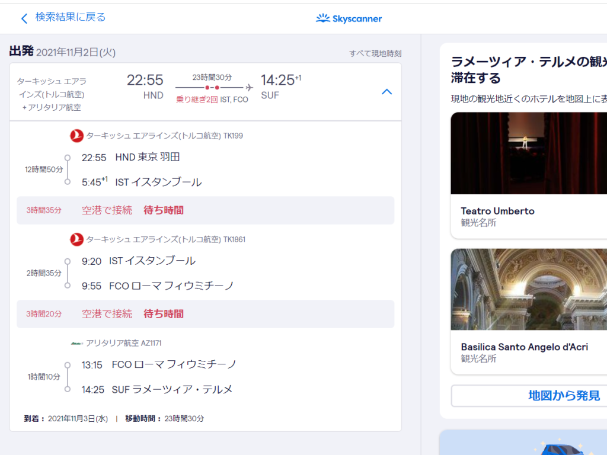Click the 到着 2021年11月3日(水) text
Viewport: 607px width, 455px height.
(x=66, y=419)
